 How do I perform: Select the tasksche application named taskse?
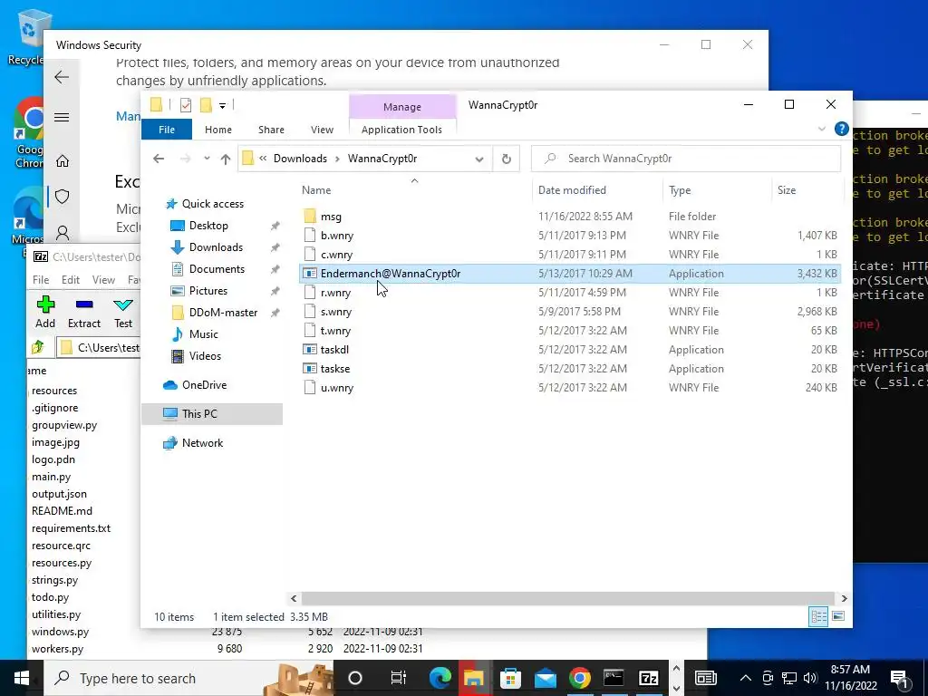(x=335, y=369)
